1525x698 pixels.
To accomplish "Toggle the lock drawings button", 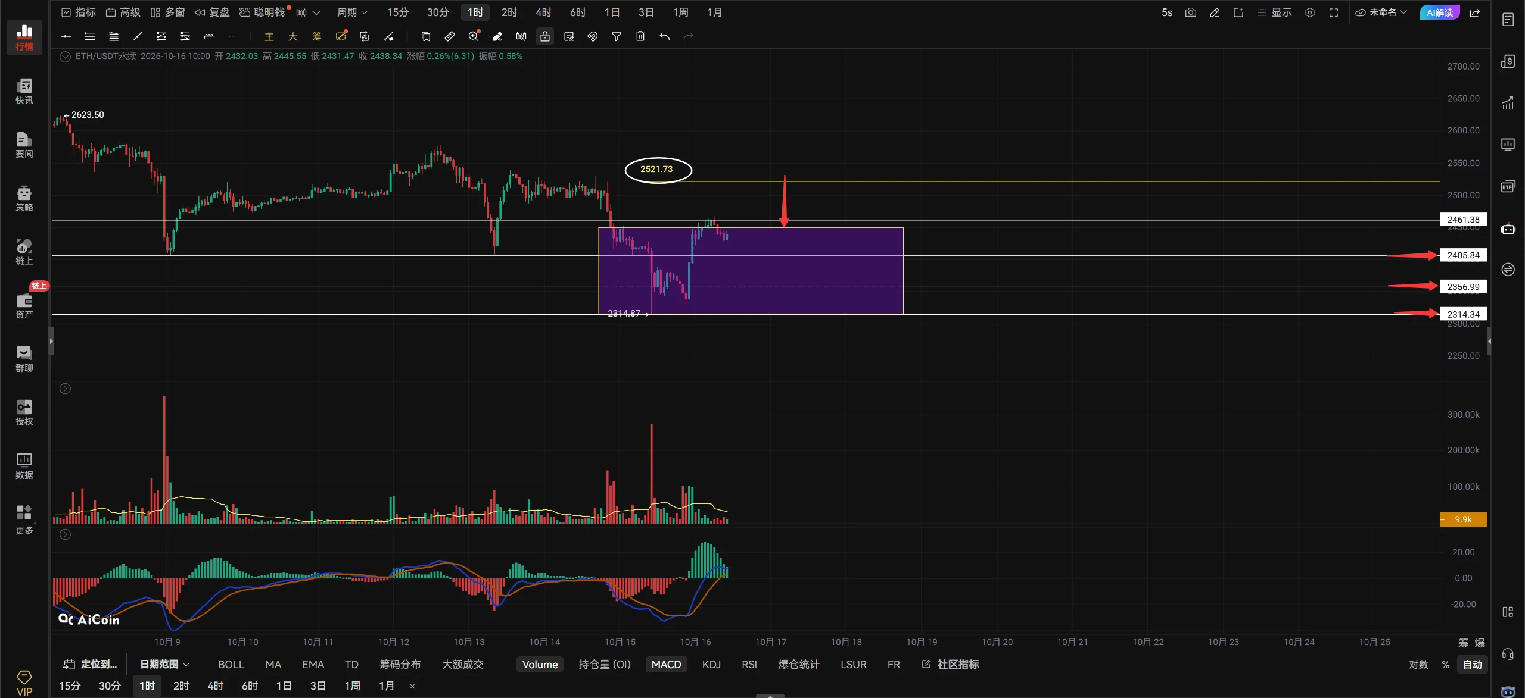I will tap(545, 36).
